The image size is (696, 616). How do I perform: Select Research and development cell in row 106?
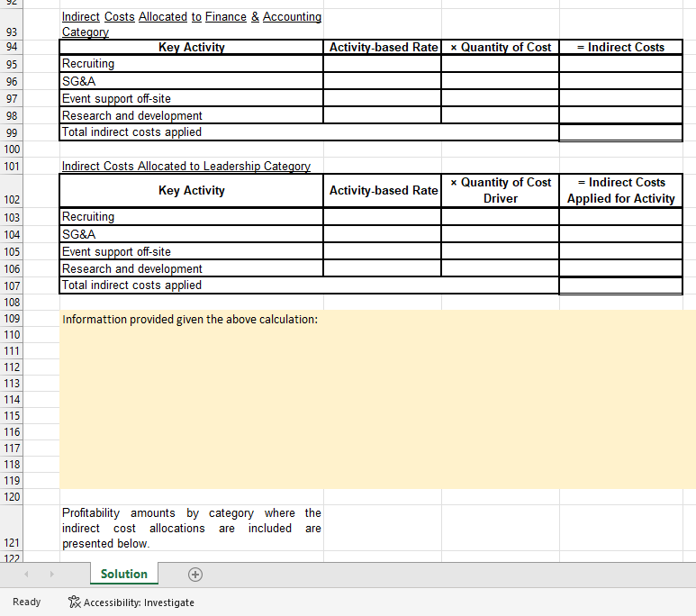click(191, 268)
